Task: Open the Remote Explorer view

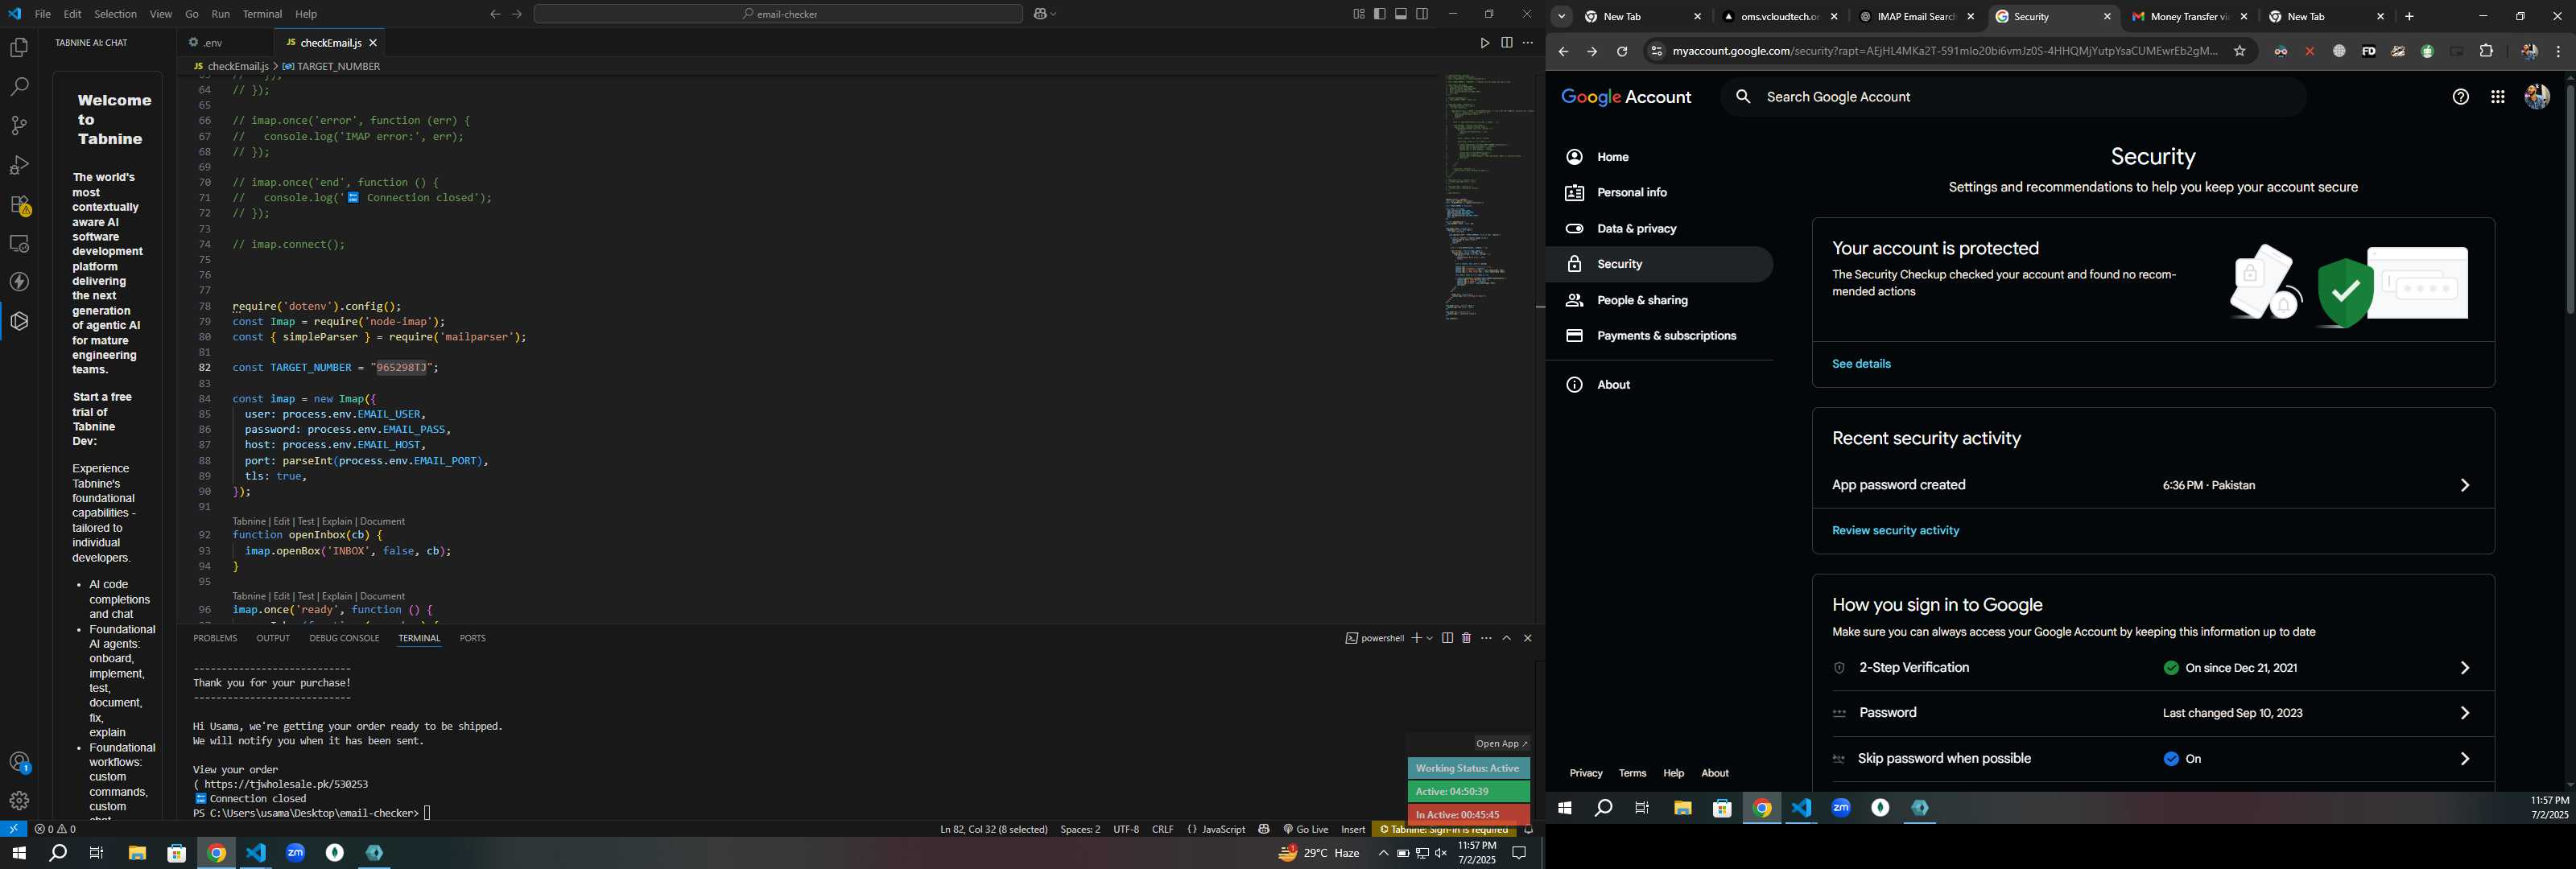Action: [19, 244]
